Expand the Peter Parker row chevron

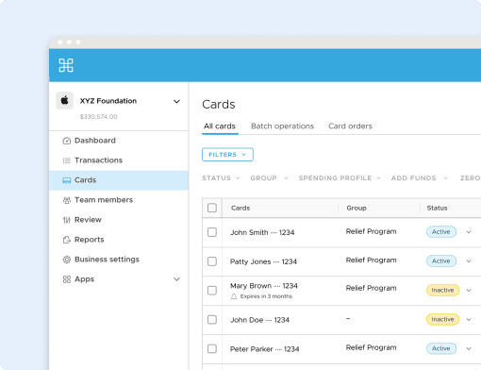pos(469,348)
